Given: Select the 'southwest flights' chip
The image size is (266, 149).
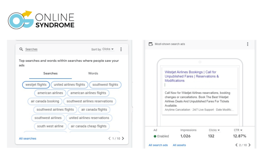Looking at the screenshot, I should click(x=105, y=85).
